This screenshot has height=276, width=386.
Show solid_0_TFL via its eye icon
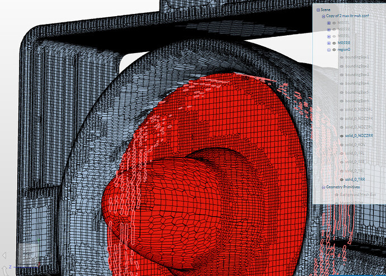342,154
